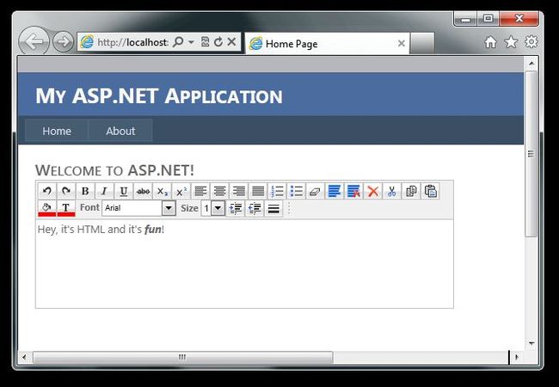Click the horizontal scrollbar left arrow
Screen dimensions: 559x387
coord(24,357)
